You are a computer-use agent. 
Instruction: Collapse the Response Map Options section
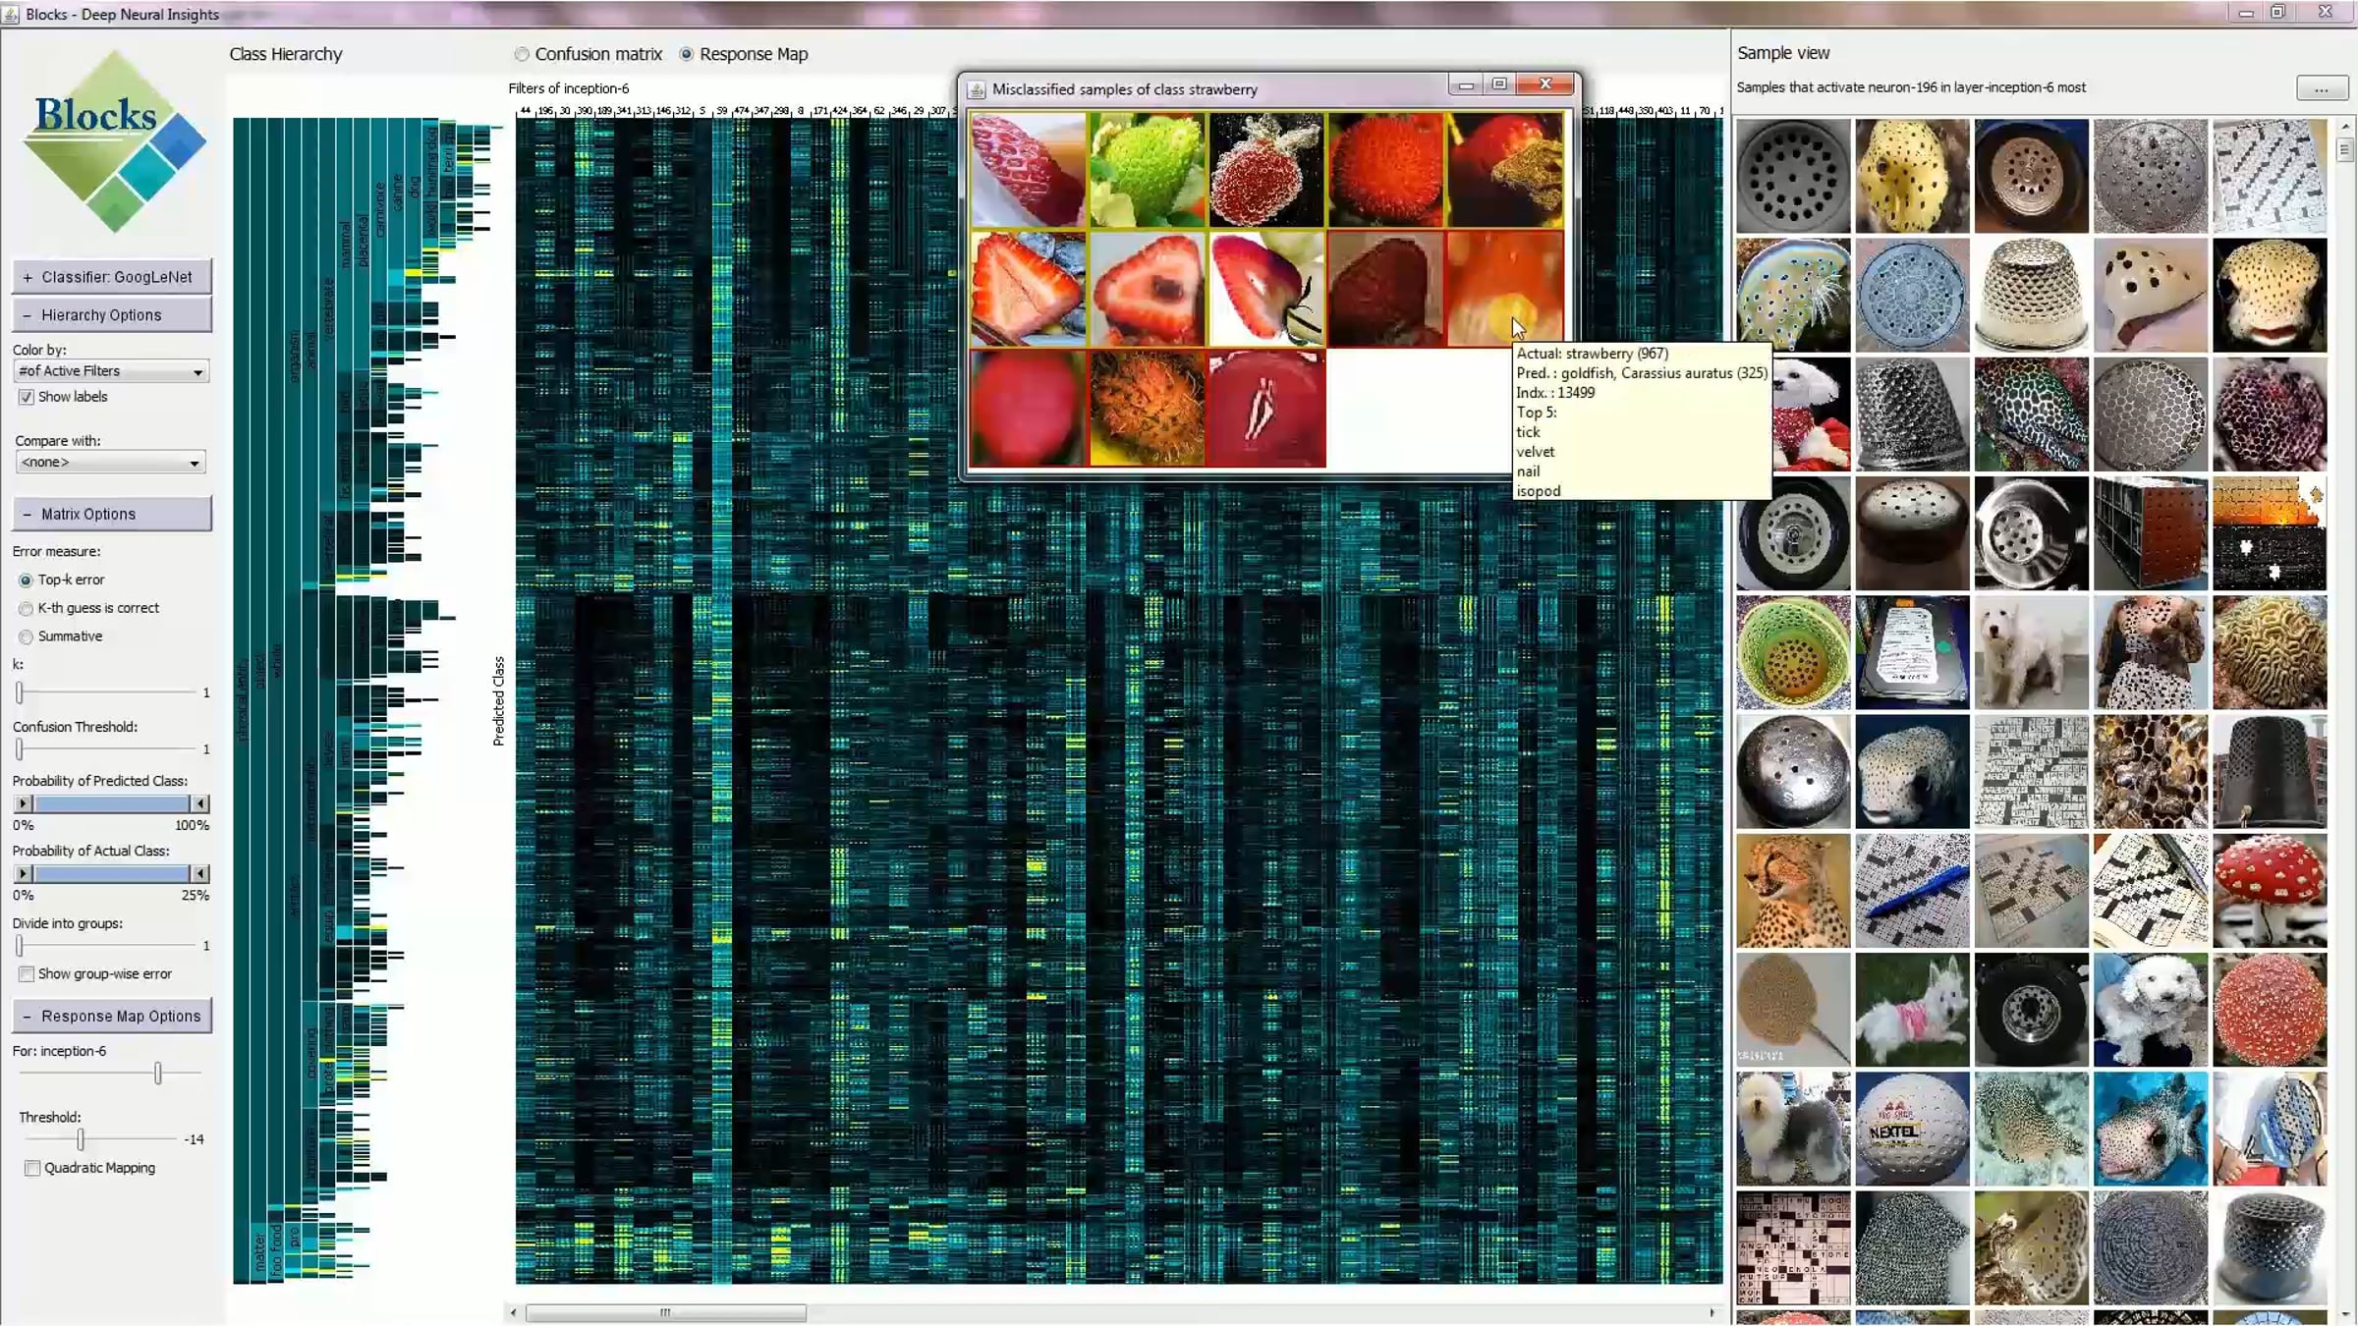pyautogui.click(x=112, y=1016)
